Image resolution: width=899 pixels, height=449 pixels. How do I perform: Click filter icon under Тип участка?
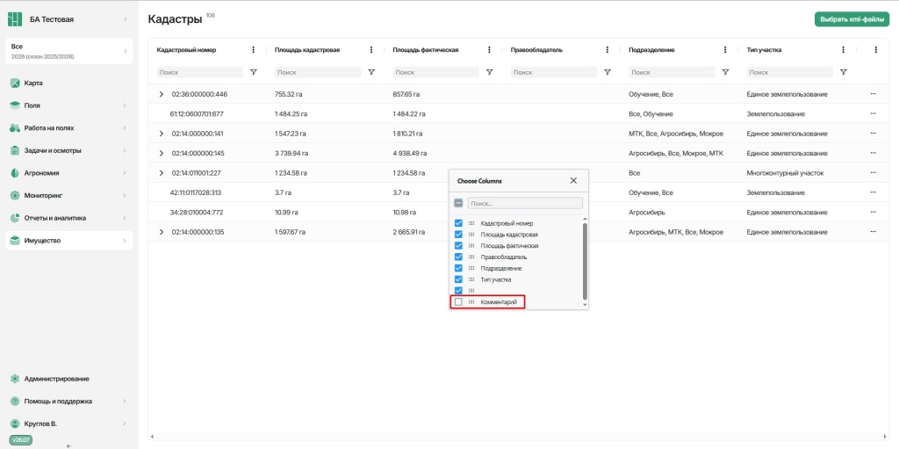click(x=844, y=72)
